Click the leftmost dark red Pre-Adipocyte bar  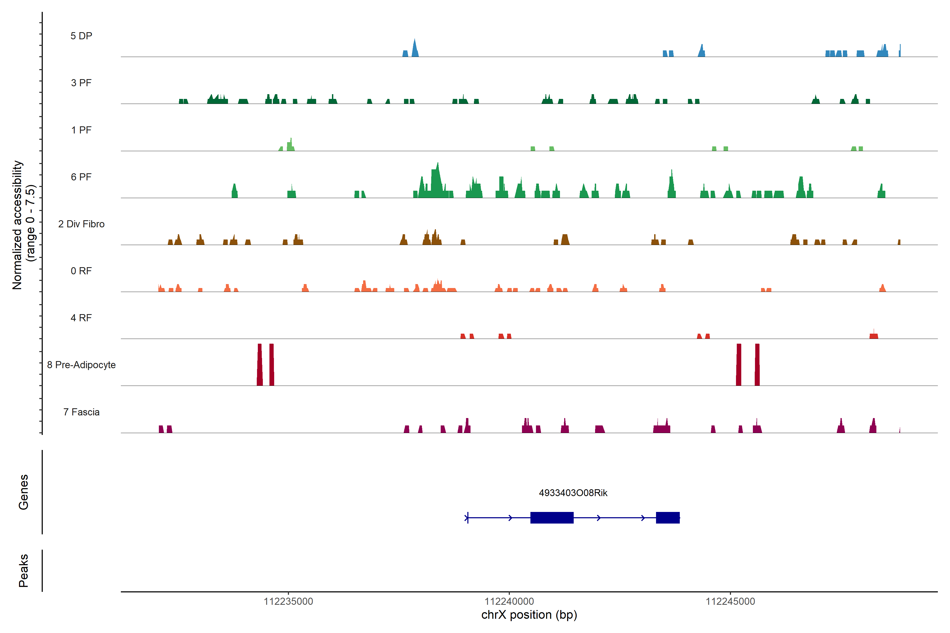pos(260,365)
